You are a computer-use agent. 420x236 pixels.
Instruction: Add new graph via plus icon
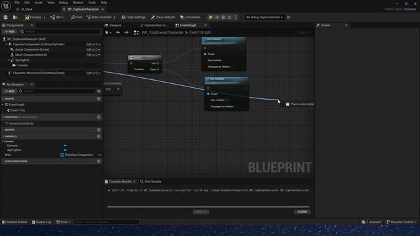click(99, 99)
